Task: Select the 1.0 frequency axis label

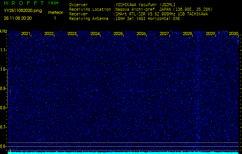Action: 3,69
